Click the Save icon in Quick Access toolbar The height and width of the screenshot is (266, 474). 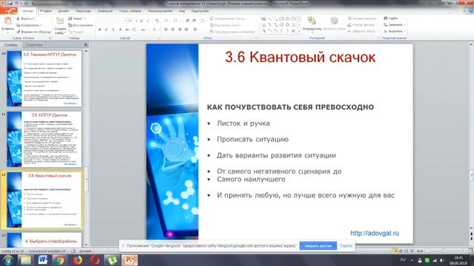coord(10,3)
